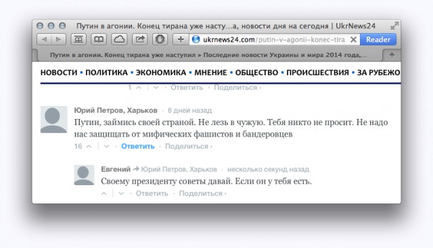
Task: Enter full screen with the expand arrows icon
Action: [x=394, y=26]
